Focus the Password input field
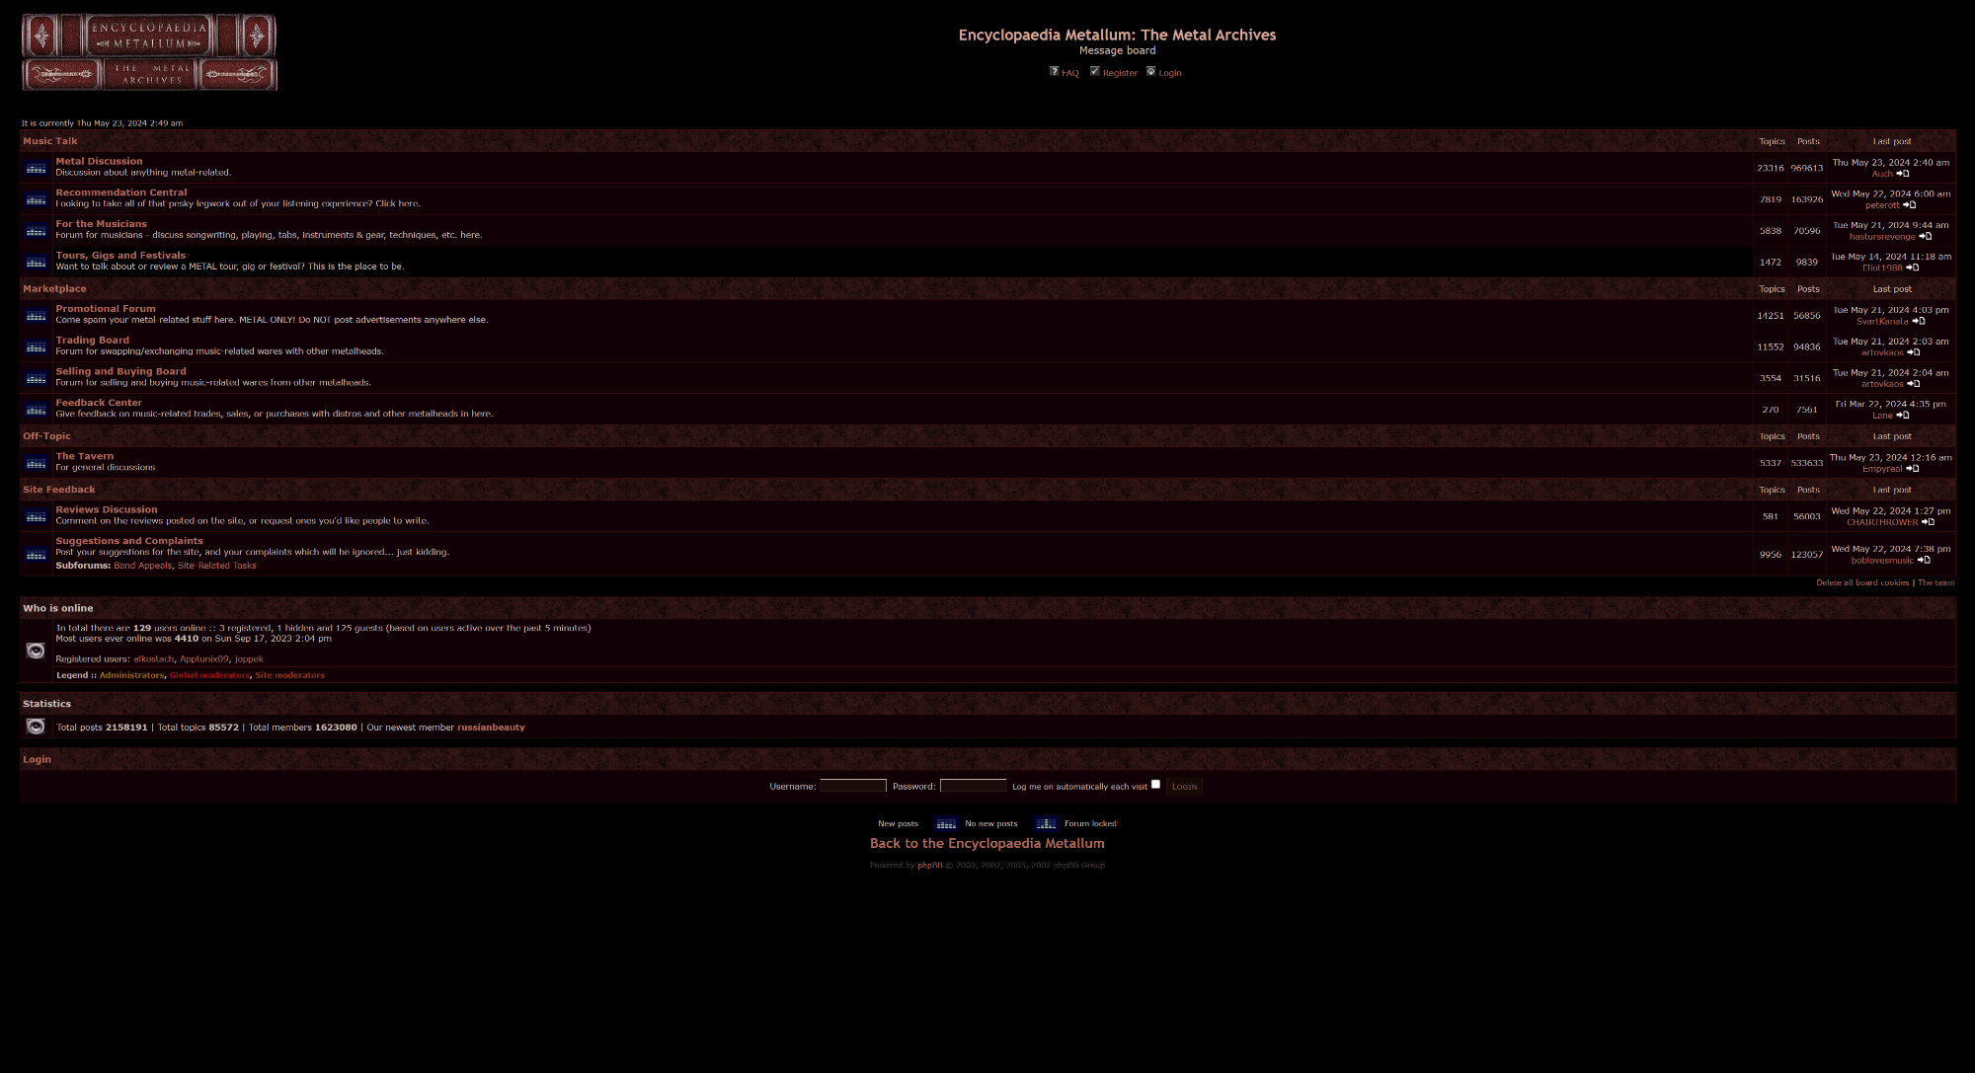 973,787
